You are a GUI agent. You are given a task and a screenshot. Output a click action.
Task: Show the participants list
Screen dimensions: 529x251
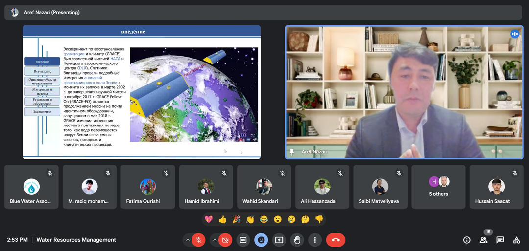coord(483,240)
